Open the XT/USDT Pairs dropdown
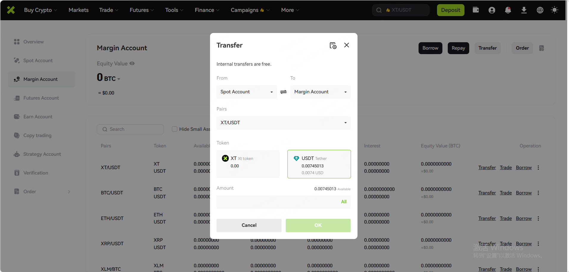The height and width of the screenshot is (272, 569). [283, 123]
